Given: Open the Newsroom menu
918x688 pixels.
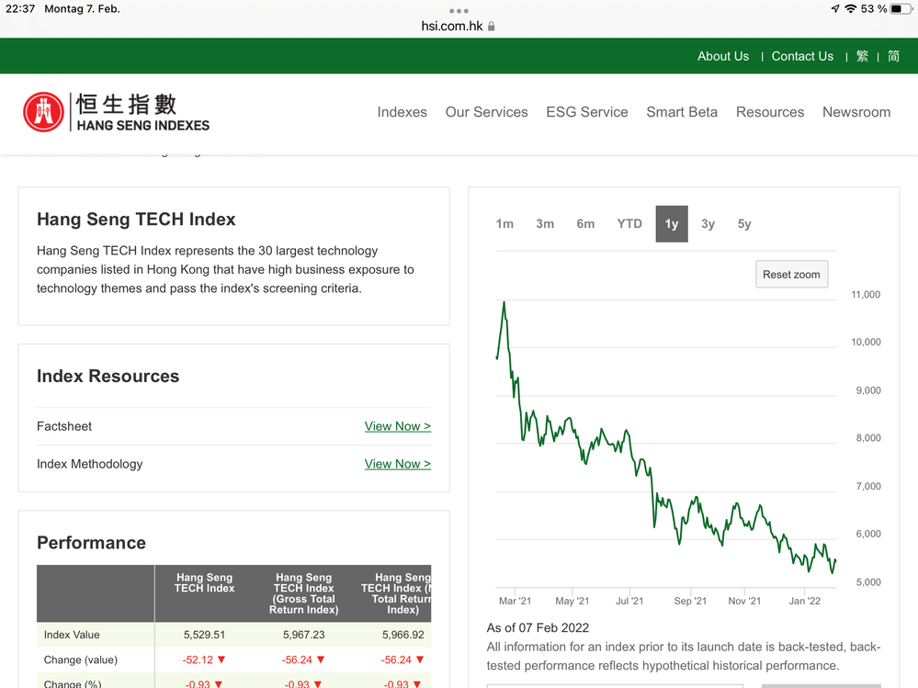Looking at the screenshot, I should [856, 112].
